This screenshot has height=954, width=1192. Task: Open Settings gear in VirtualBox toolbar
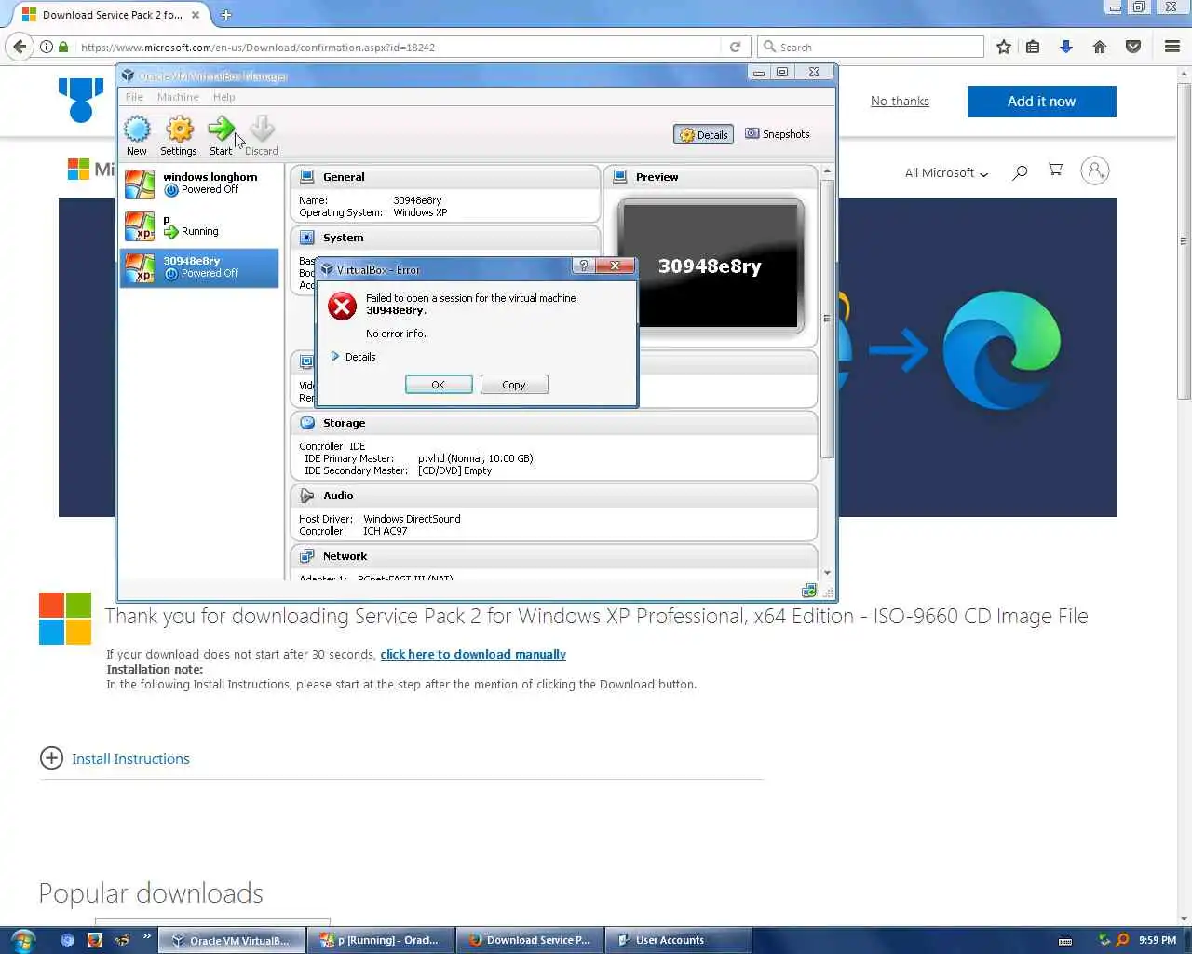point(179,135)
